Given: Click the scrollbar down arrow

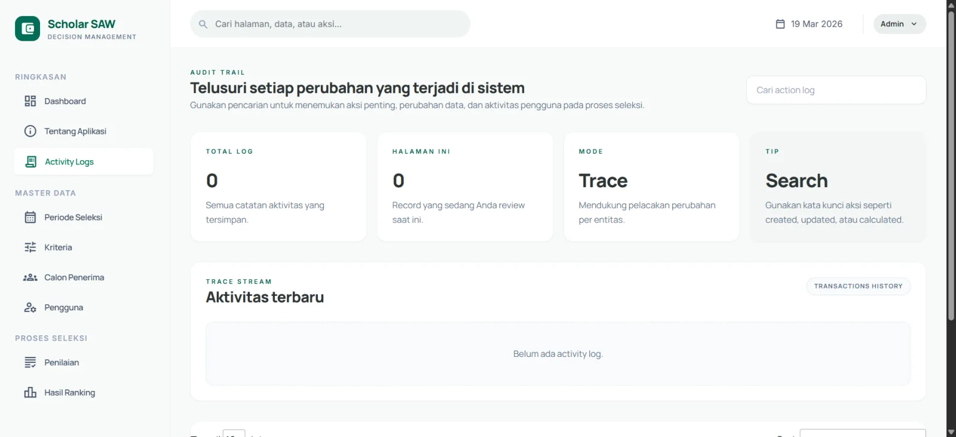Looking at the screenshot, I should 951,432.
